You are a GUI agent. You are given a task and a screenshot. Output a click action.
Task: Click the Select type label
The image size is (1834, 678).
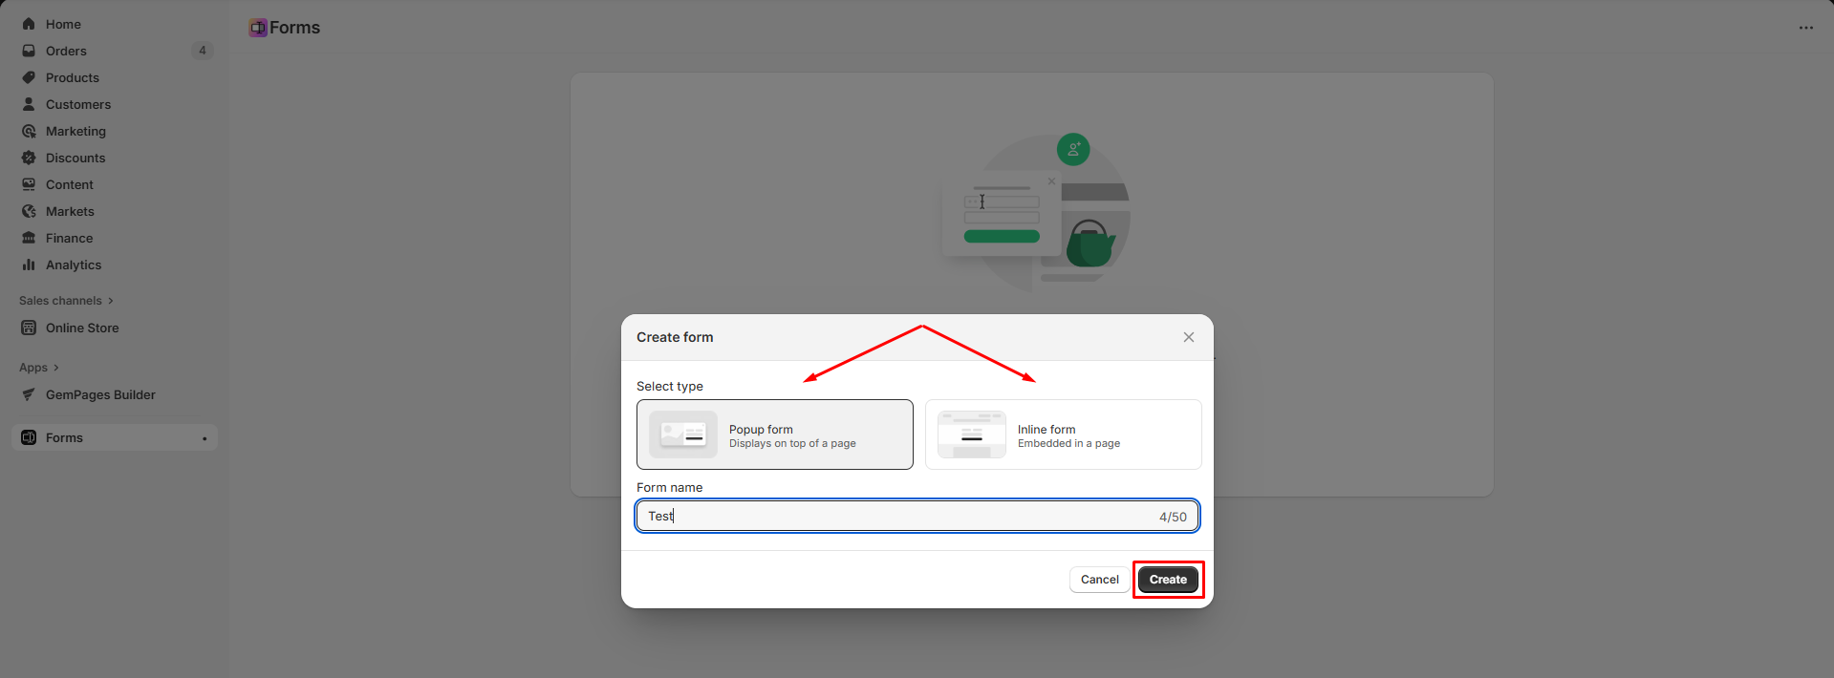(x=670, y=386)
